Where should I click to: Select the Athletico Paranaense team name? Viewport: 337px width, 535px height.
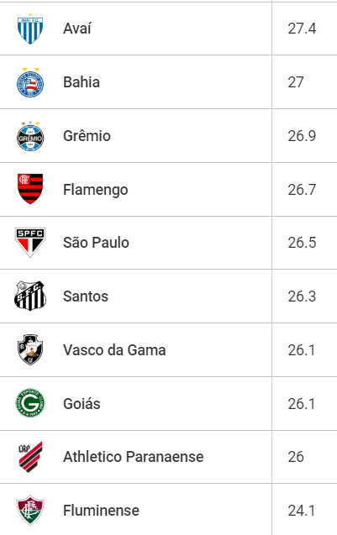pyautogui.click(x=133, y=457)
